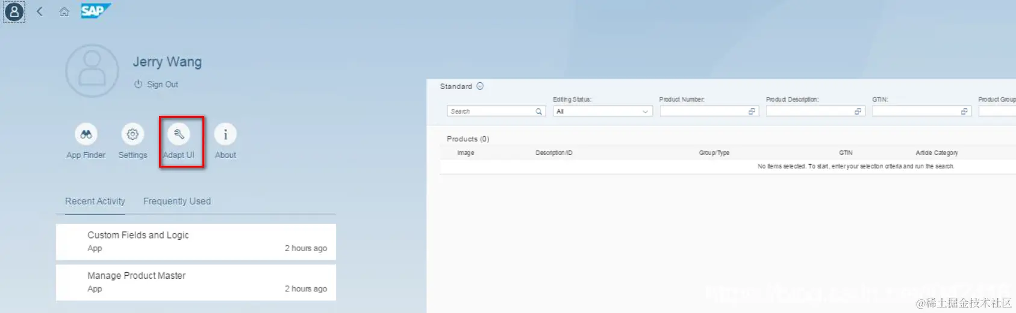
Task: Open the About info icon
Action: [225, 134]
